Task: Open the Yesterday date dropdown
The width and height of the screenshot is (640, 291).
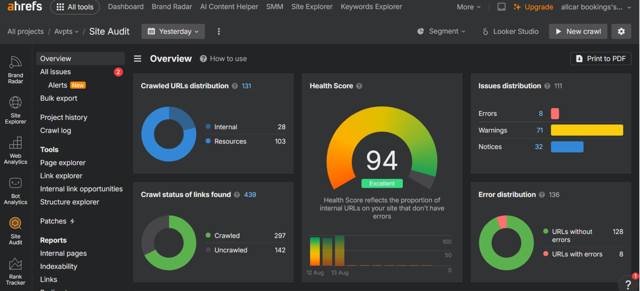Action: pyautogui.click(x=173, y=31)
